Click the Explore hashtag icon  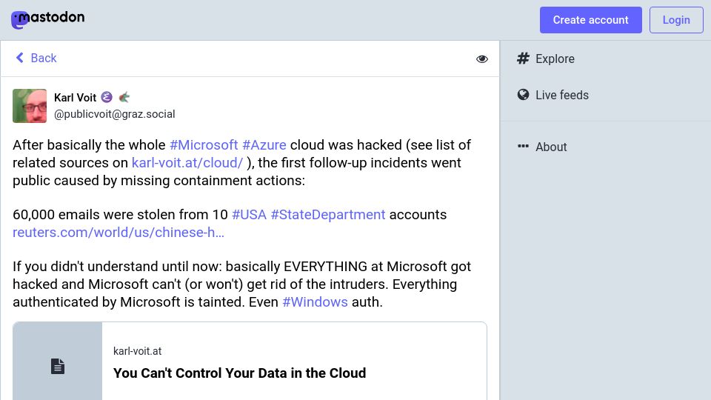(524, 59)
